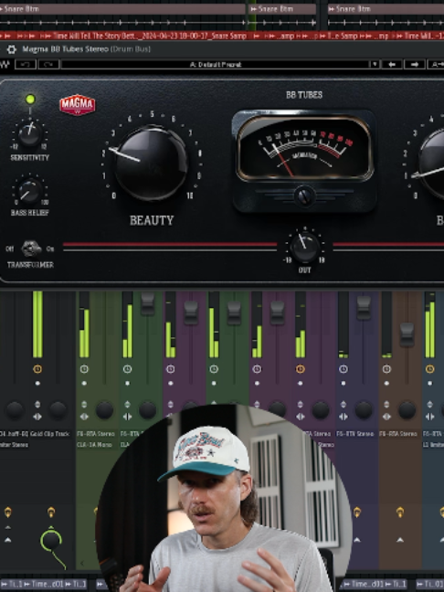Image resolution: width=444 pixels, height=592 pixels.
Task: Click the Beauty knob
Action: coord(151,164)
